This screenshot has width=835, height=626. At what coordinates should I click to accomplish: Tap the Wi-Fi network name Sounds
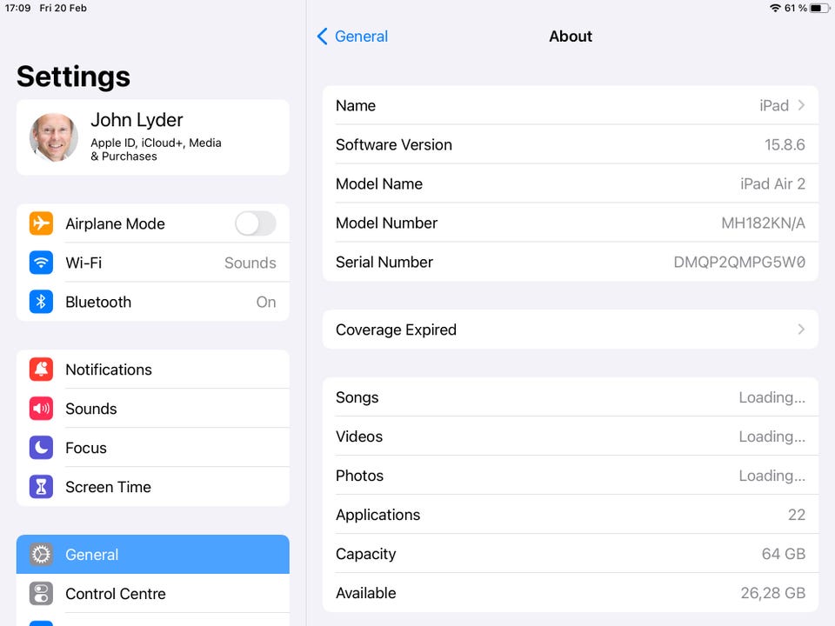[250, 263]
